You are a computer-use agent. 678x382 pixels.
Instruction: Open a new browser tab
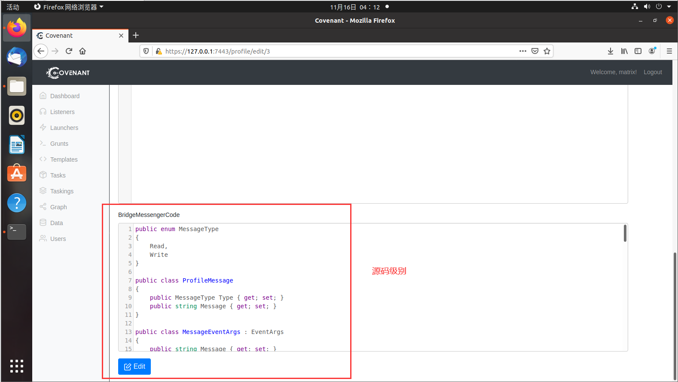(136, 35)
